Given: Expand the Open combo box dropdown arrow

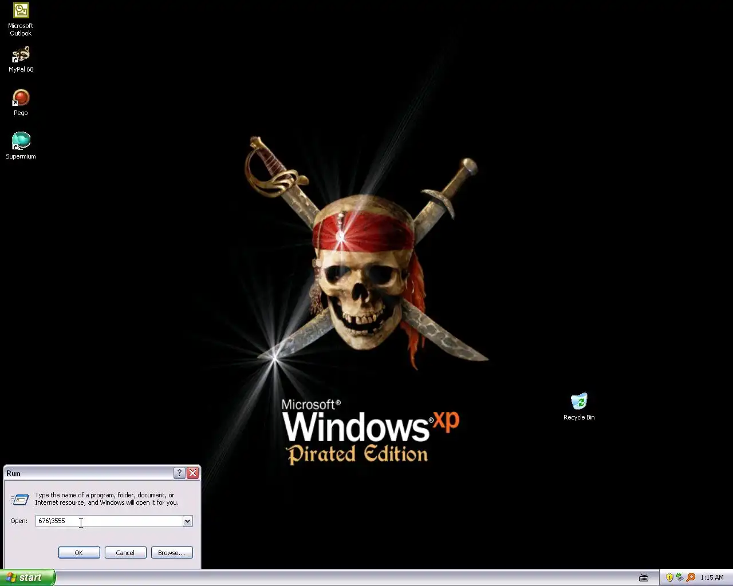Looking at the screenshot, I should 187,521.
